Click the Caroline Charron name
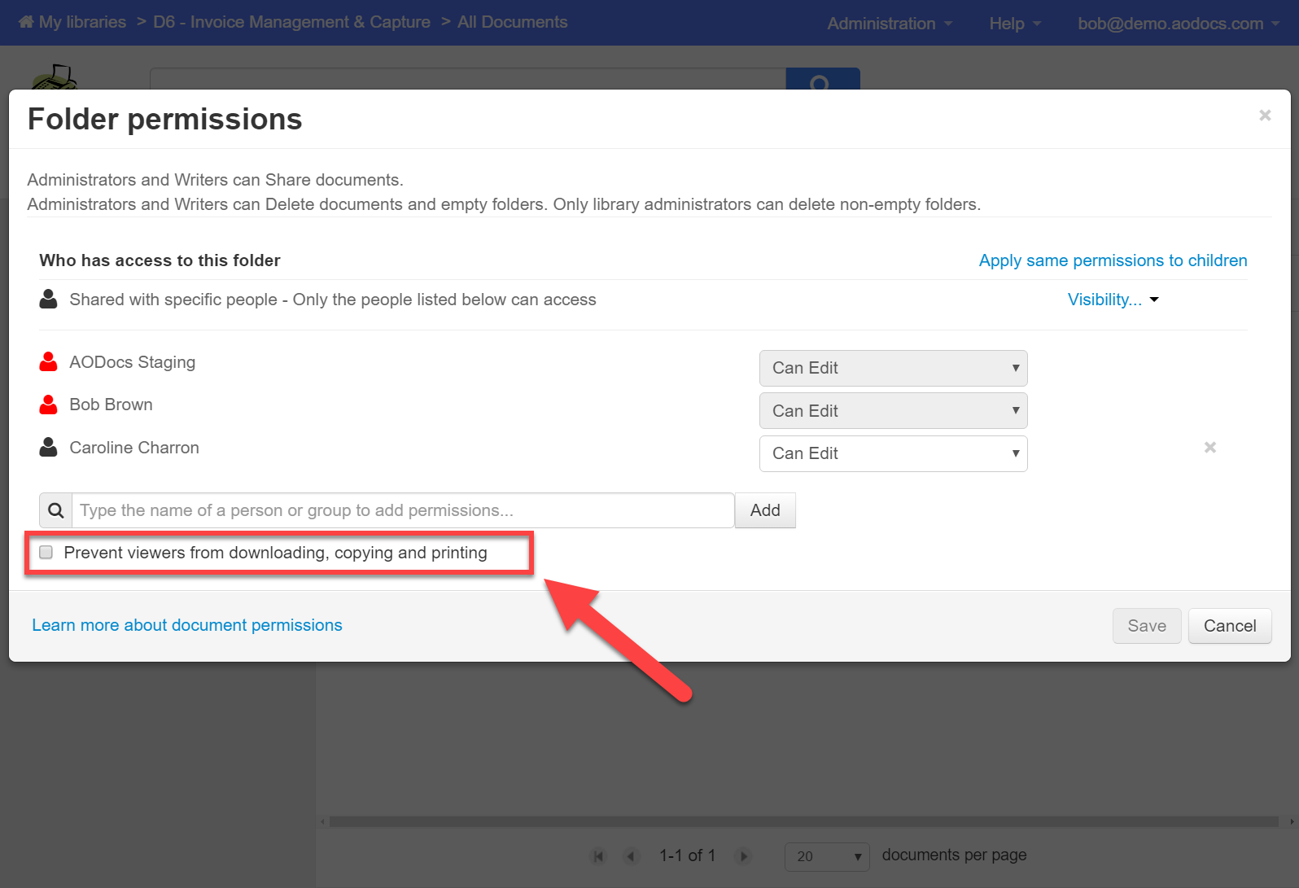Screen dimensions: 1299x888 pos(134,448)
